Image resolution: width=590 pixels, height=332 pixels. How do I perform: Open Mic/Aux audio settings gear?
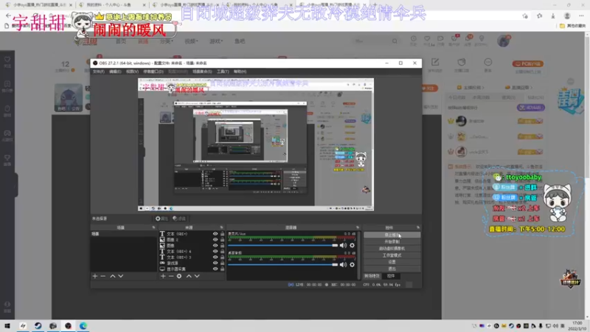point(353,246)
